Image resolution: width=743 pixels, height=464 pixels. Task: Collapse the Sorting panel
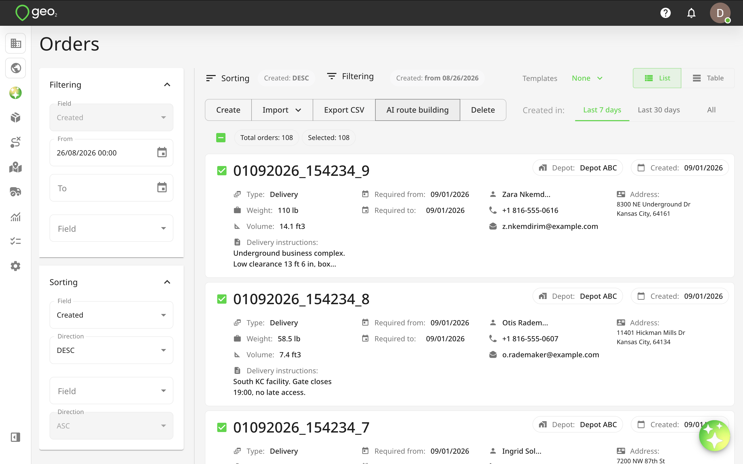167,282
